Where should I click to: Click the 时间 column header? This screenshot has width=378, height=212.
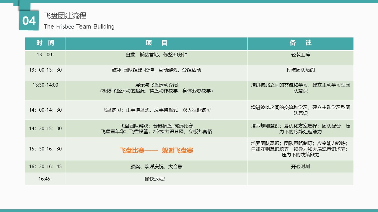click(45, 43)
